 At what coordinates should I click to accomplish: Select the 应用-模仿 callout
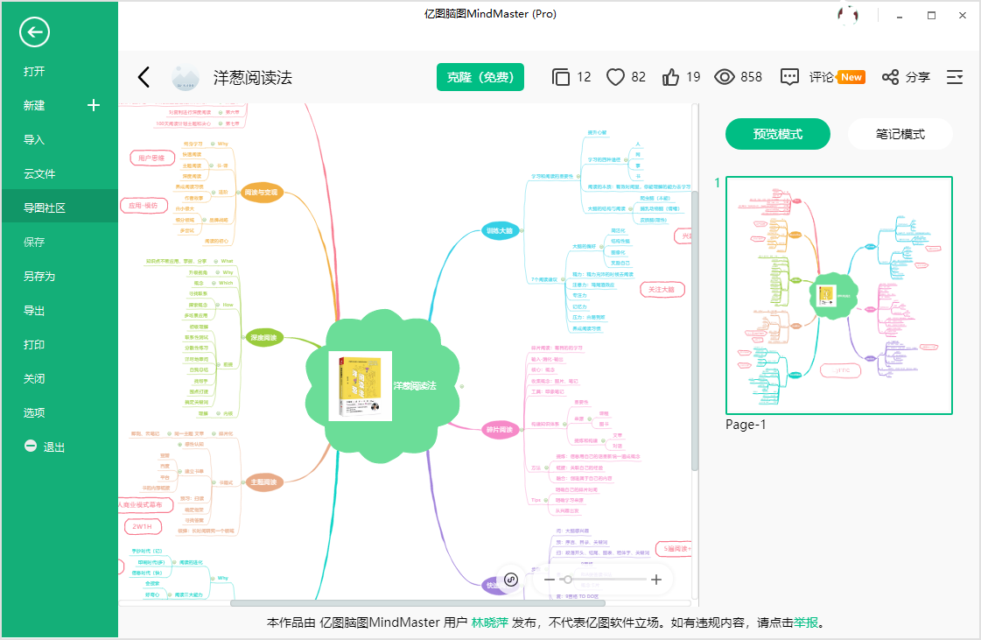144,206
